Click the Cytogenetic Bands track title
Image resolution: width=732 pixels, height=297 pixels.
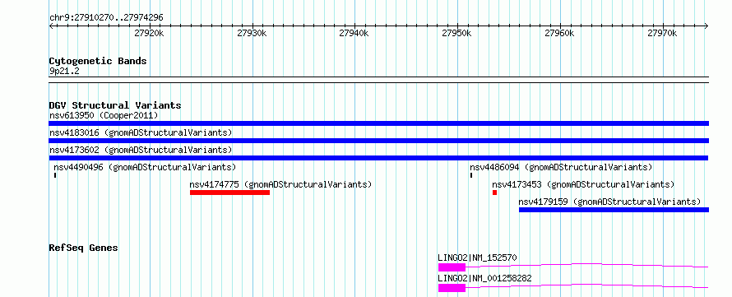click(x=98, y=61)
